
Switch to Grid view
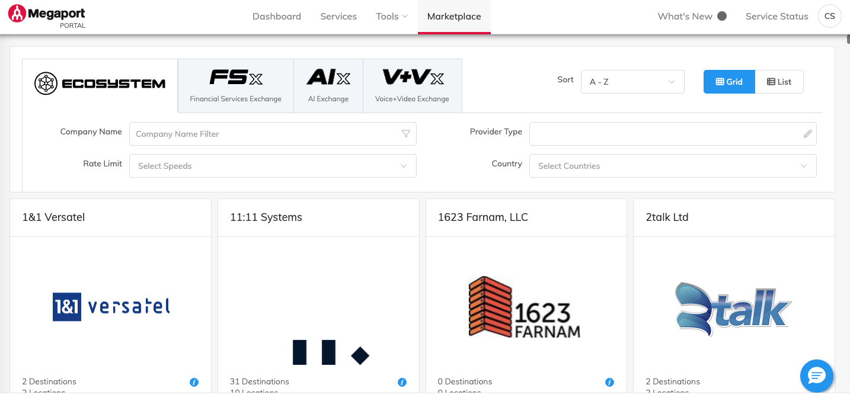[x=729, y=82]
